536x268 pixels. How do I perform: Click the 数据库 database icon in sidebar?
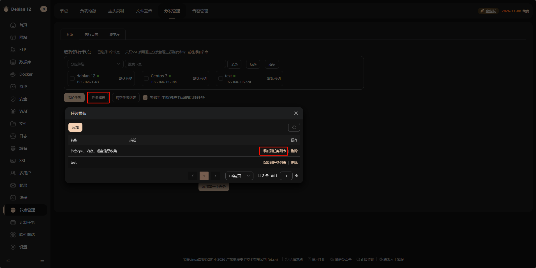click(x=13, y=62)
